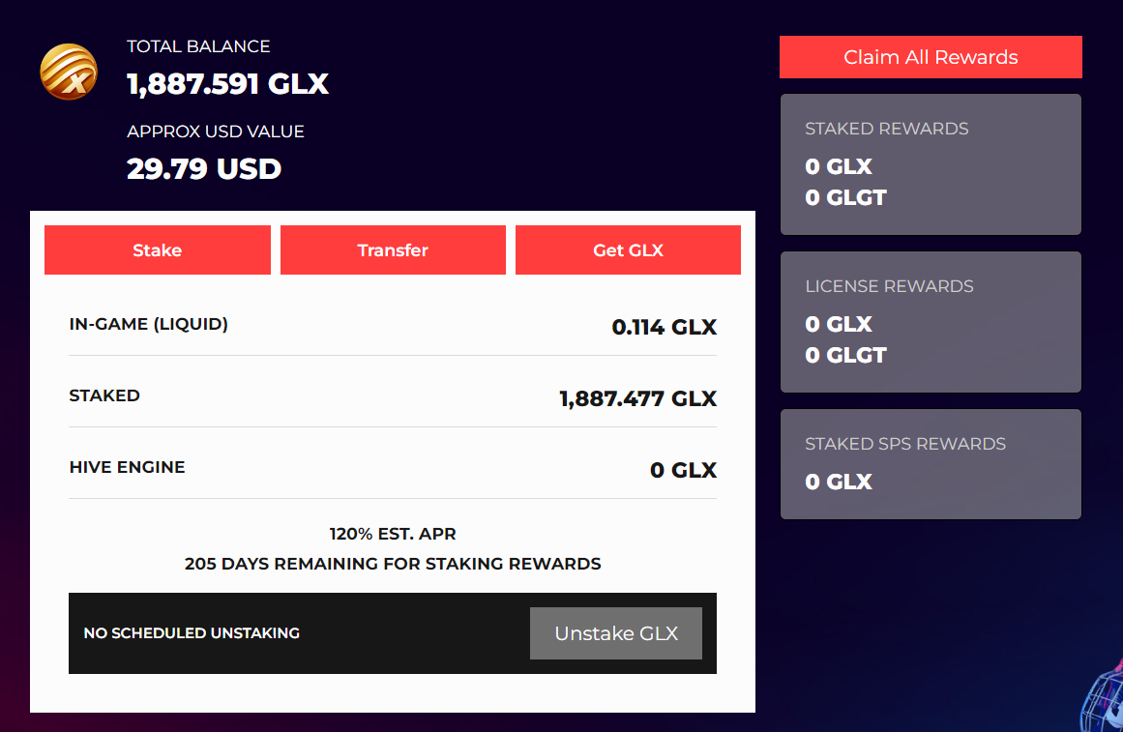This screenshot has height=732, width=1123.
Task: Click the Get GLX button
Action: [628, 250]
